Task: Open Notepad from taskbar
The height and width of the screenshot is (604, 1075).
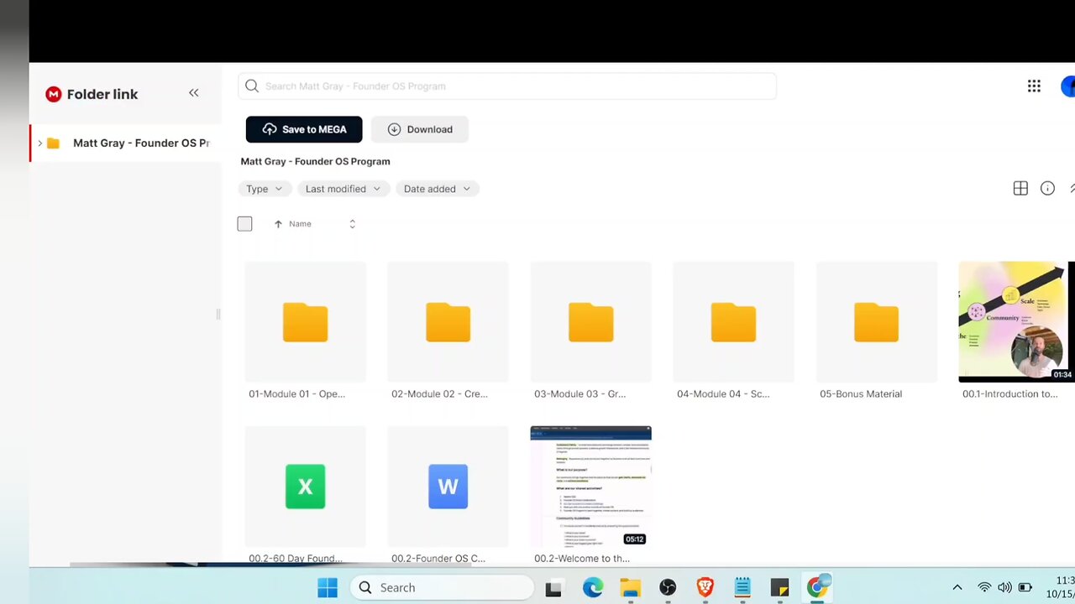Action: pos(742,588)
